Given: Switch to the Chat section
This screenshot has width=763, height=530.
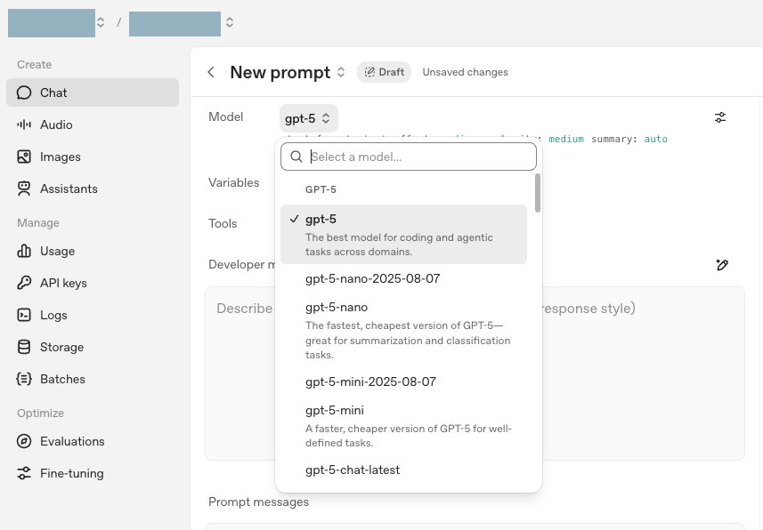Looking at the screenshot, I should point(53,92).
